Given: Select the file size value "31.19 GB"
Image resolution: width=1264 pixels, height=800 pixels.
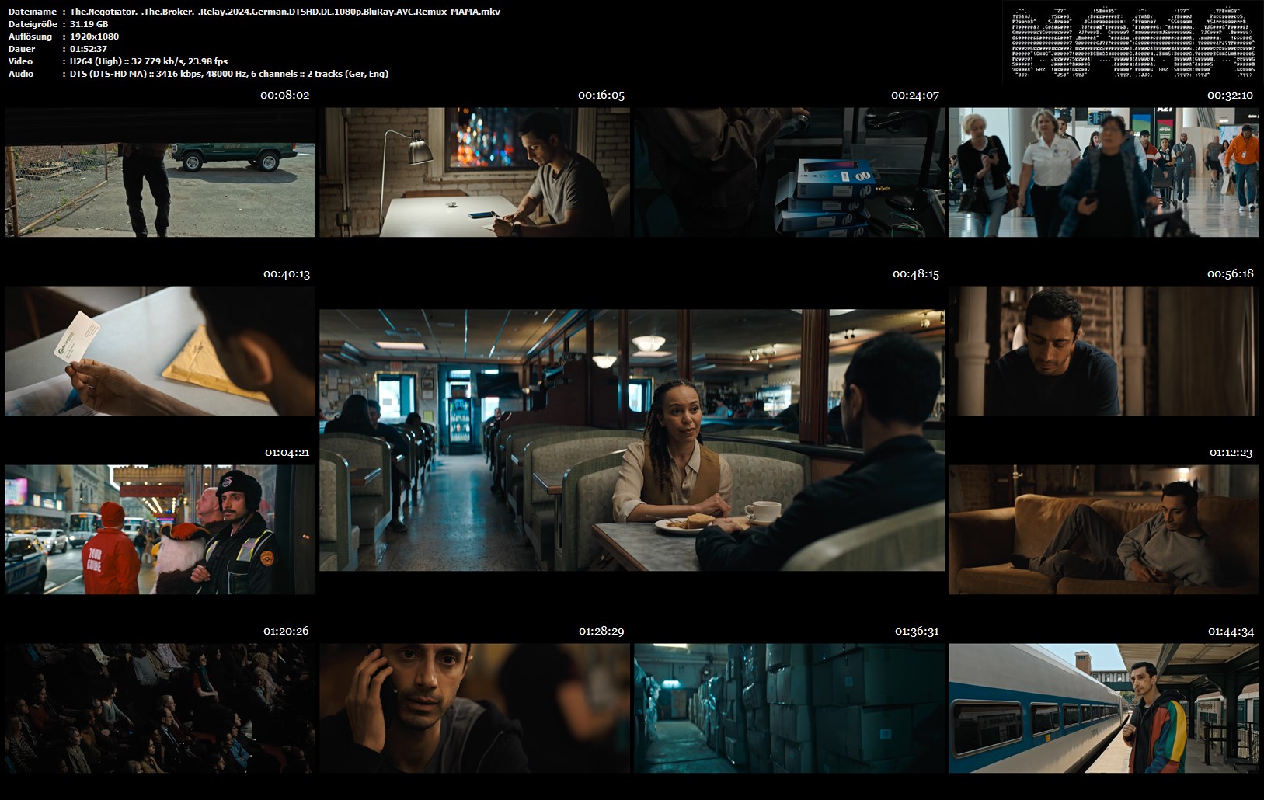Looking at the screenshot, I should pos(89,24).
